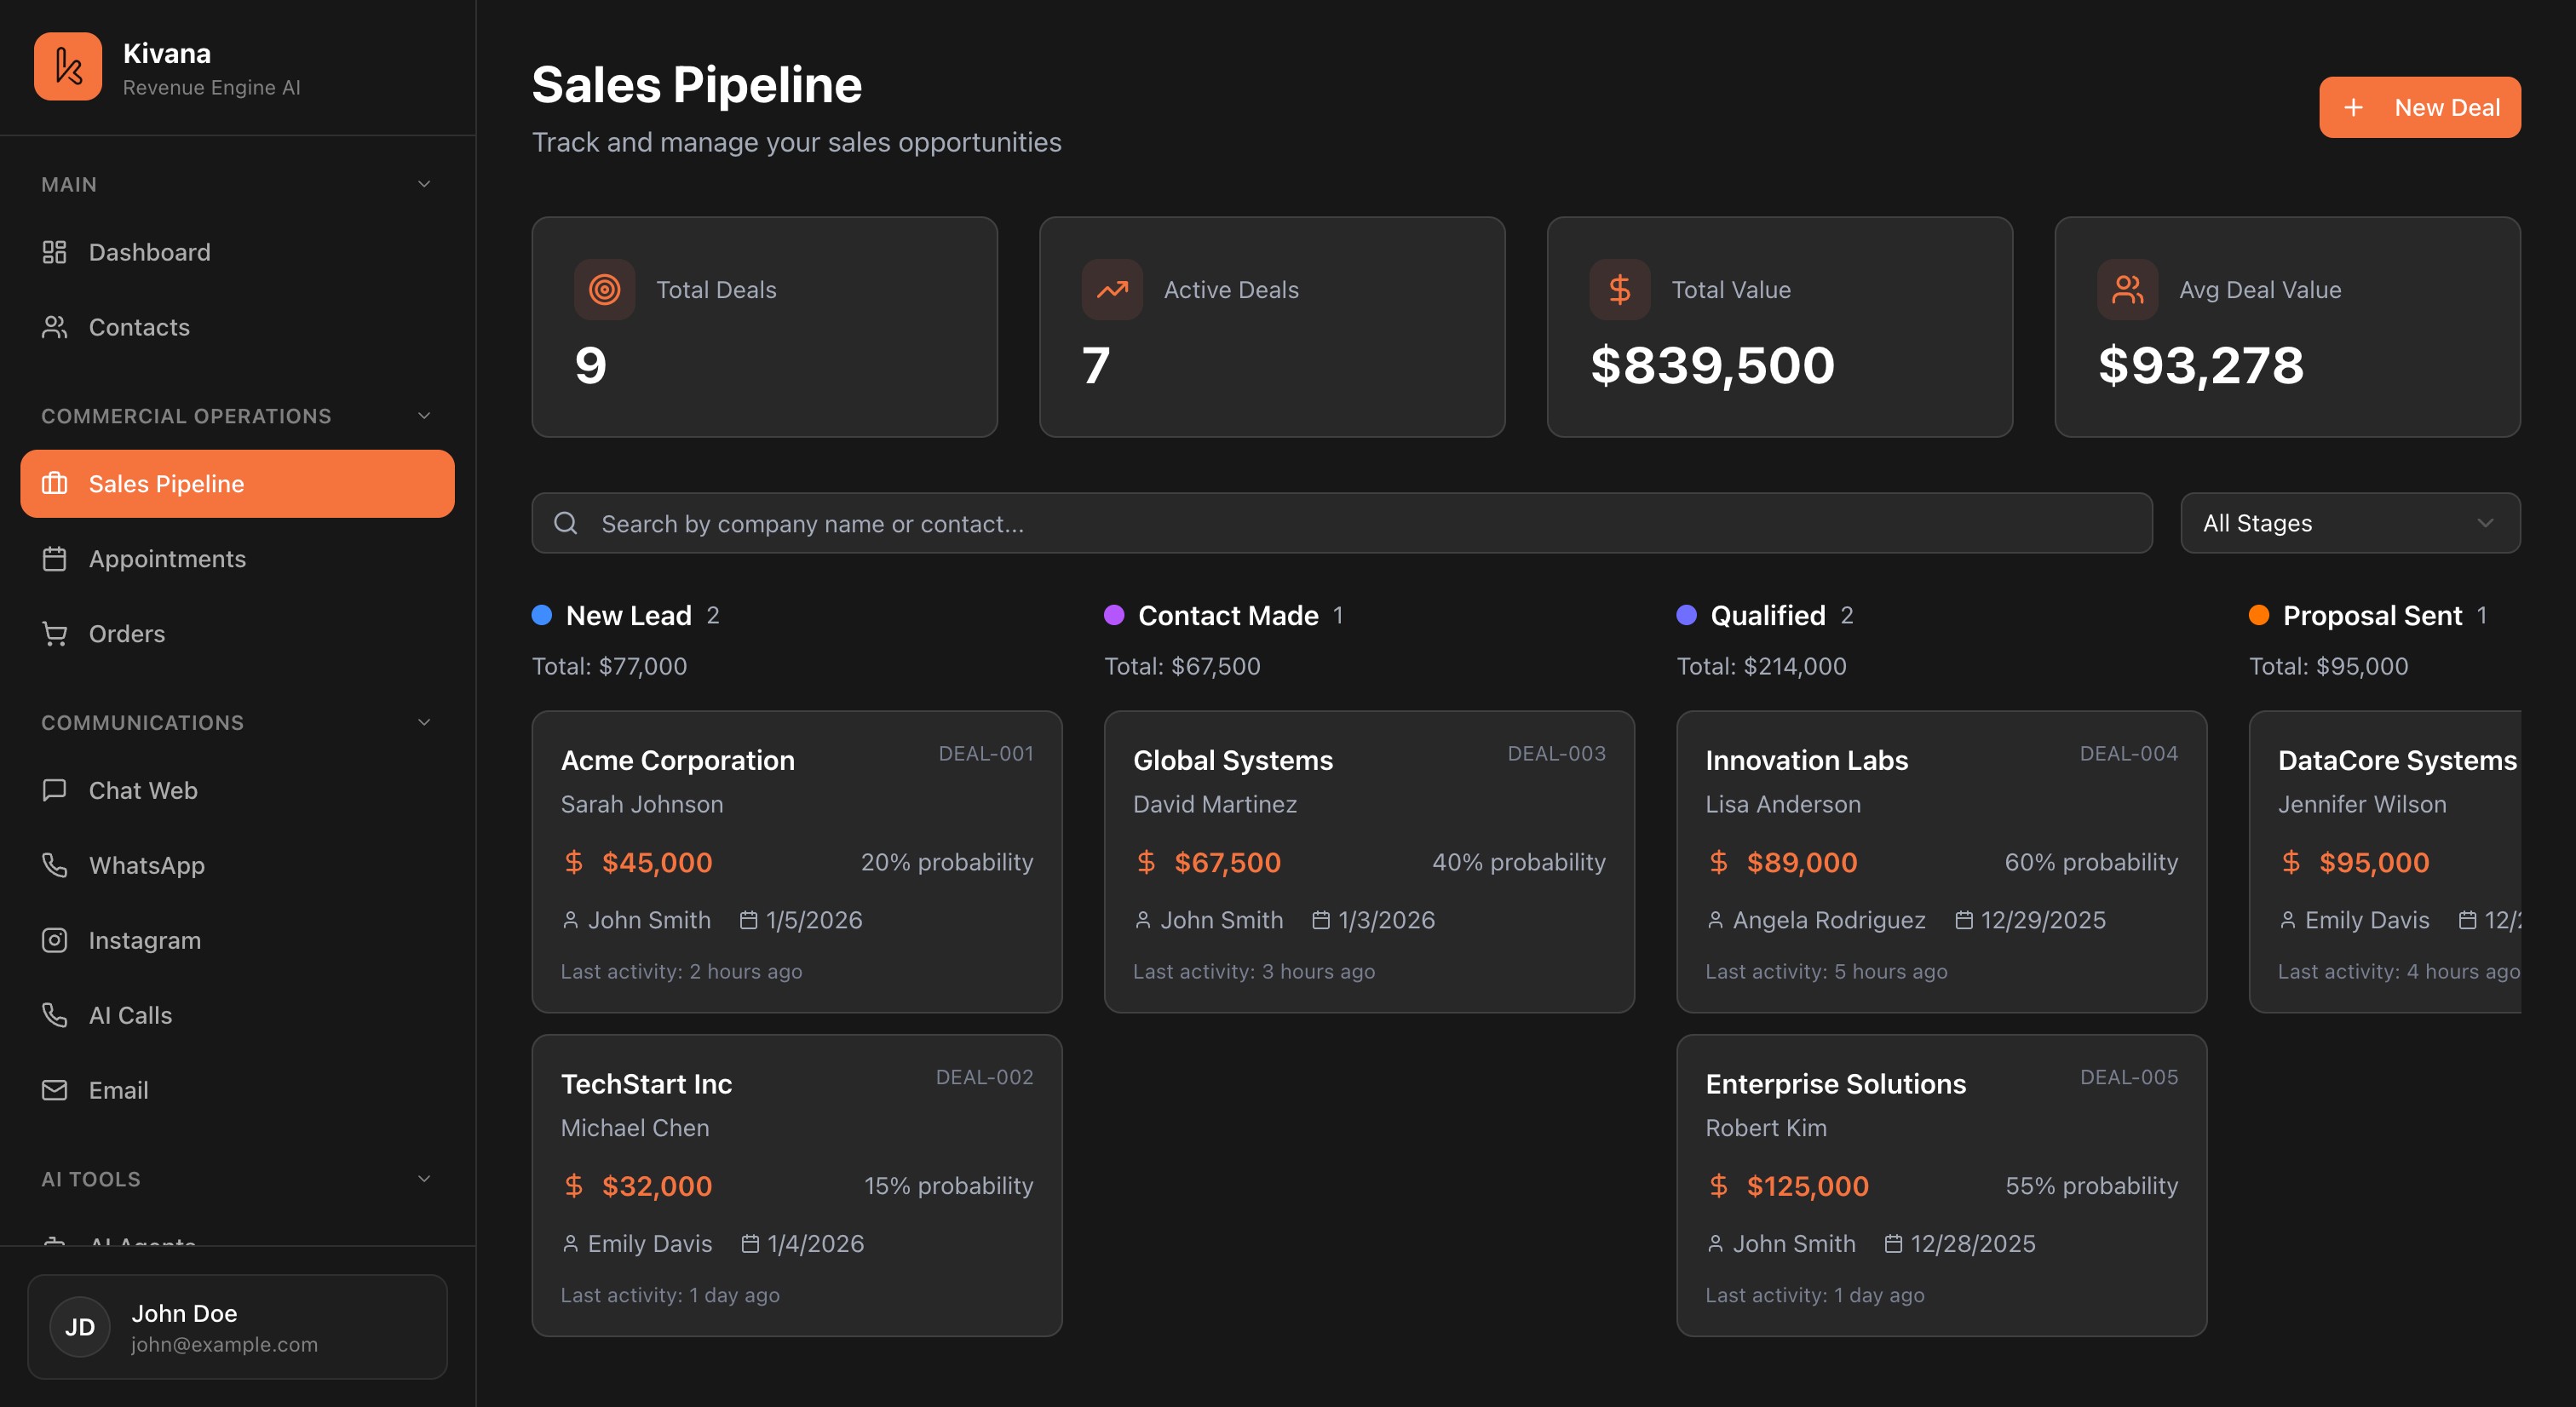Open the All Stages dropdown
The width and height of the screenshot is (2576, 1407).
pyautogui.click(x=2349, y=523)
